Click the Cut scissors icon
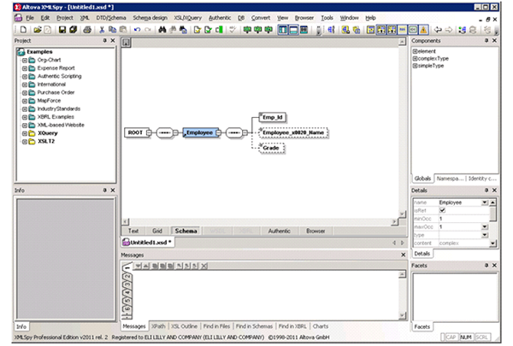This screenshot has height=346, width=513. point(102,30)
